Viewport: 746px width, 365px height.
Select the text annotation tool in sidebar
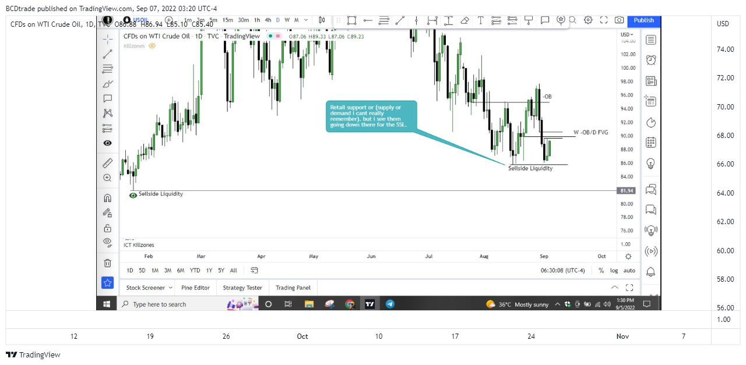tap(108, 98)
